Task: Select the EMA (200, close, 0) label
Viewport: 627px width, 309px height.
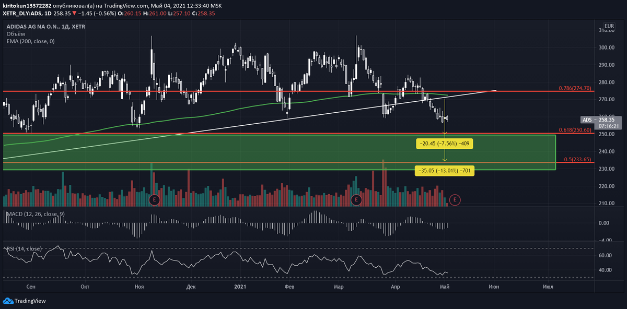Action: [x=30, y=41]
